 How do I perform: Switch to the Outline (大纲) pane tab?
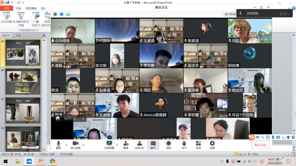(x=18, y=35)
